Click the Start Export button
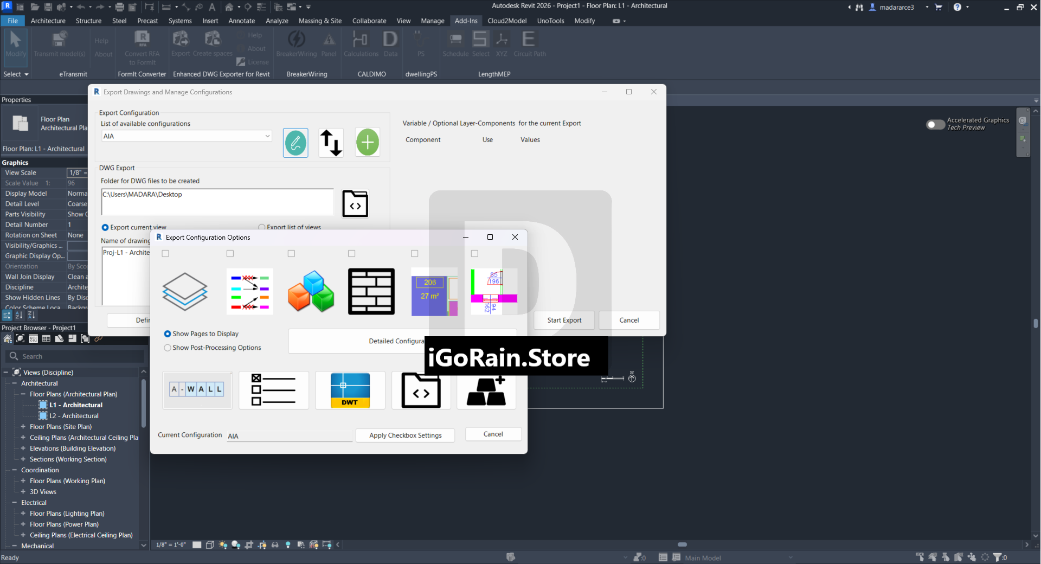This screenshot has width=1041, height=564. coord(564,321)
